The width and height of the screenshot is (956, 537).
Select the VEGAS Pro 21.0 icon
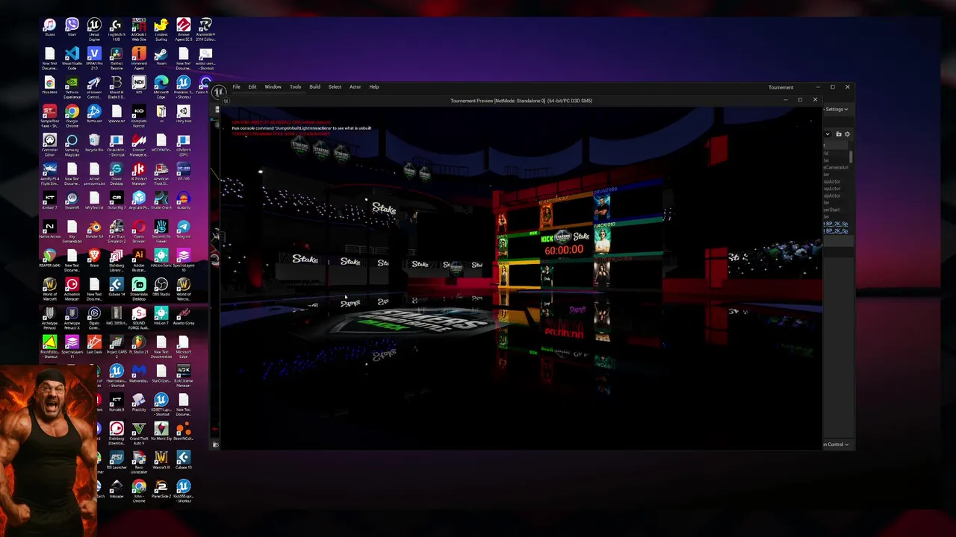point(94,59)
